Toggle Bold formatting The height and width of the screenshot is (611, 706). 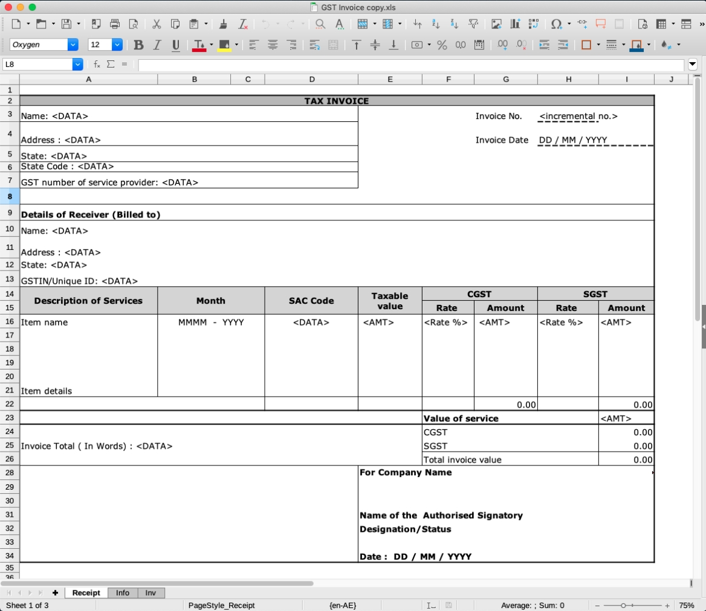[x=138, y=45]
